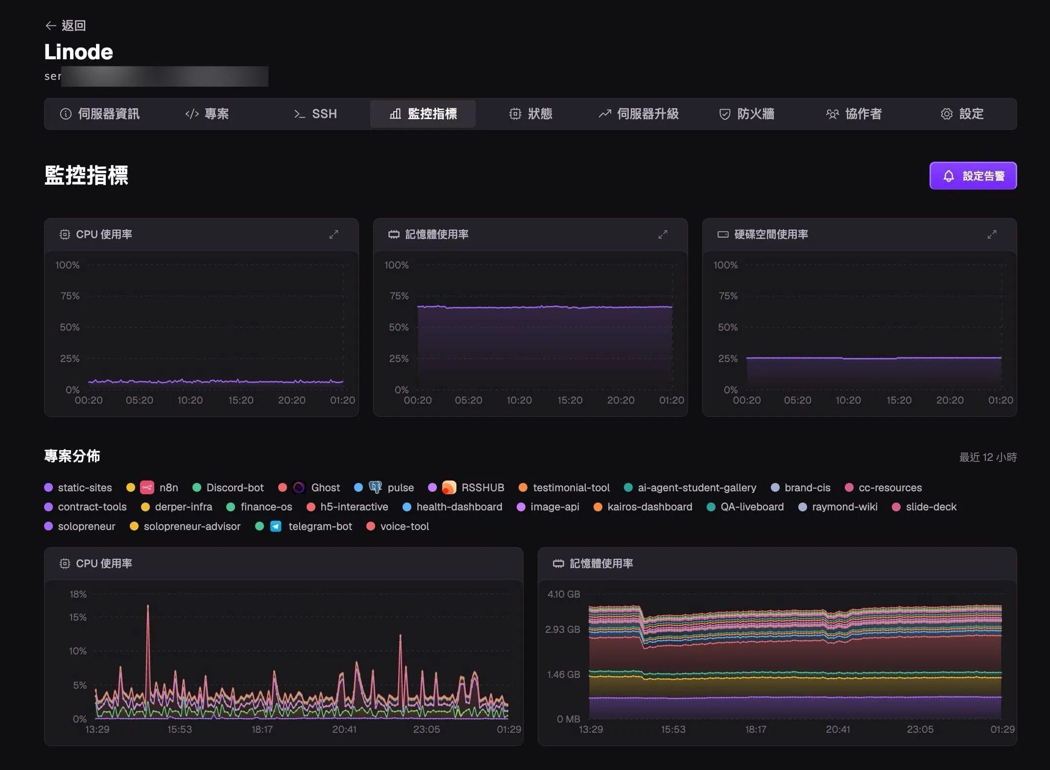Expand the top 記憶體使用率 chart
The height and width of the screenshot is (770, 1050).
pos(663,234)
